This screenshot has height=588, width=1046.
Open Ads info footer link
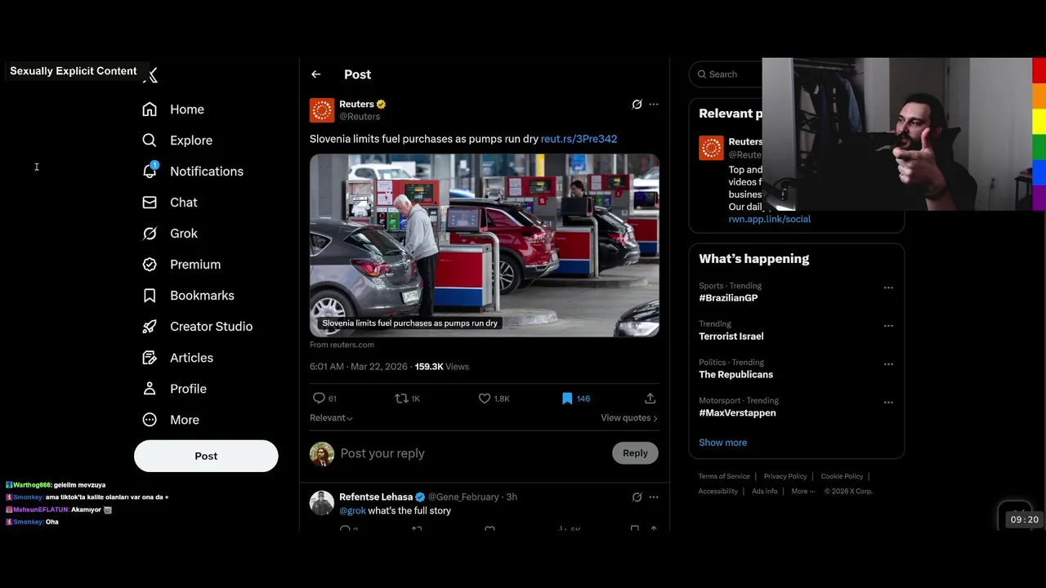click(765, 492)
